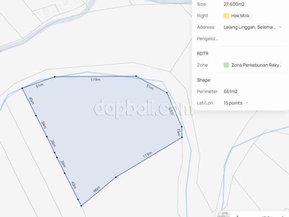Click the 66m edge label
The height and width of the screenshot is (217, 289).
(x=97, y=190)
